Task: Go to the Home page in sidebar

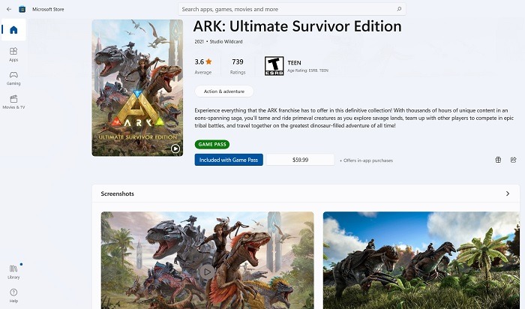Action: (x=13, y=30)
